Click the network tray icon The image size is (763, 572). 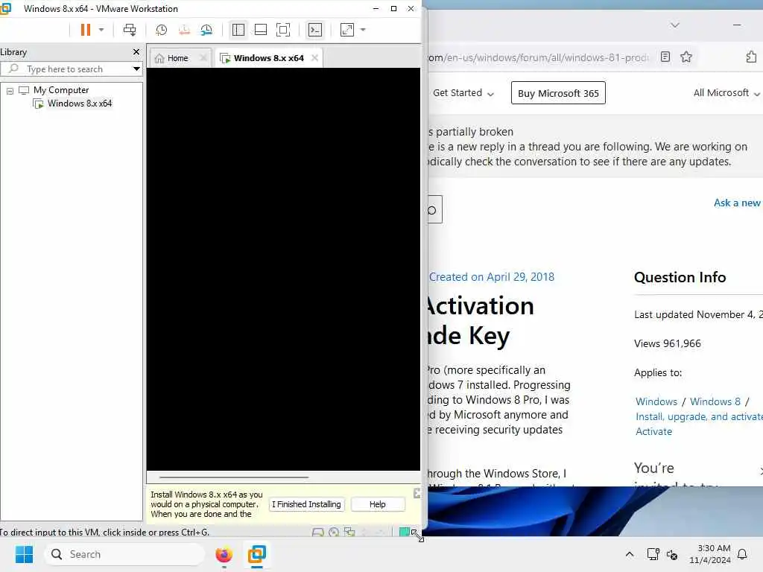coord(653,554)
